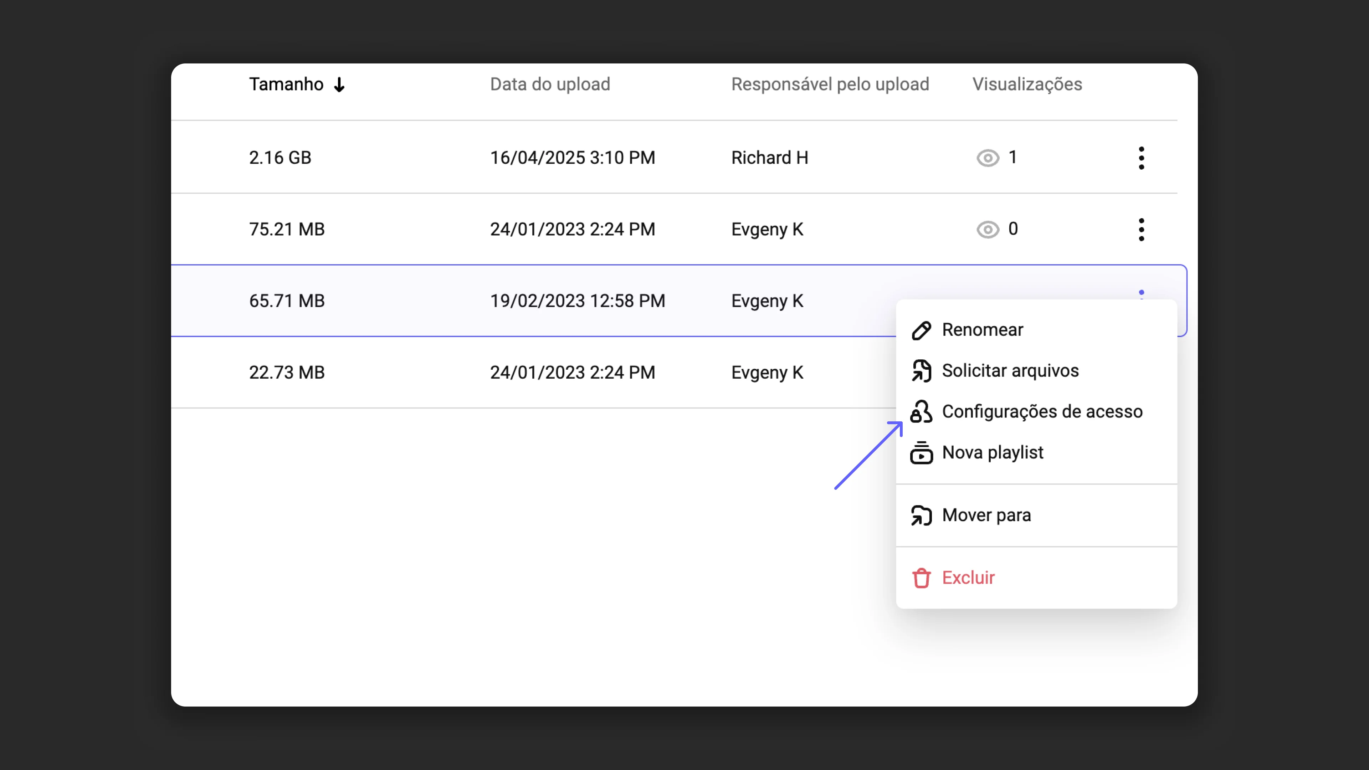1369x770 pixels.
Task: Click the Mover para folder-arrow icon
Action: [x=921, y=515]
